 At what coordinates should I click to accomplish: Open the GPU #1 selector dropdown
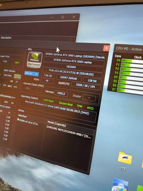coord(32,73)
